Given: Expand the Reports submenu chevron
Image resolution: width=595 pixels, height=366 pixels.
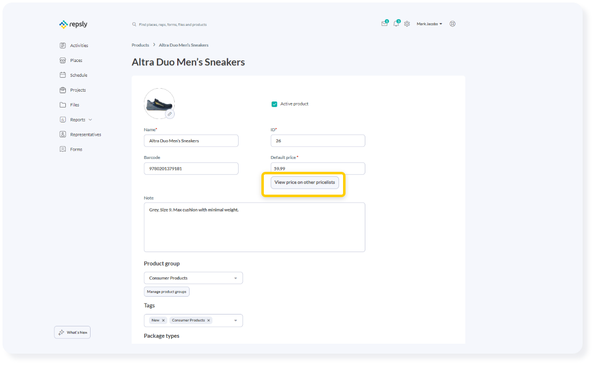Looking at the screenshot, I should pos(91,120).
